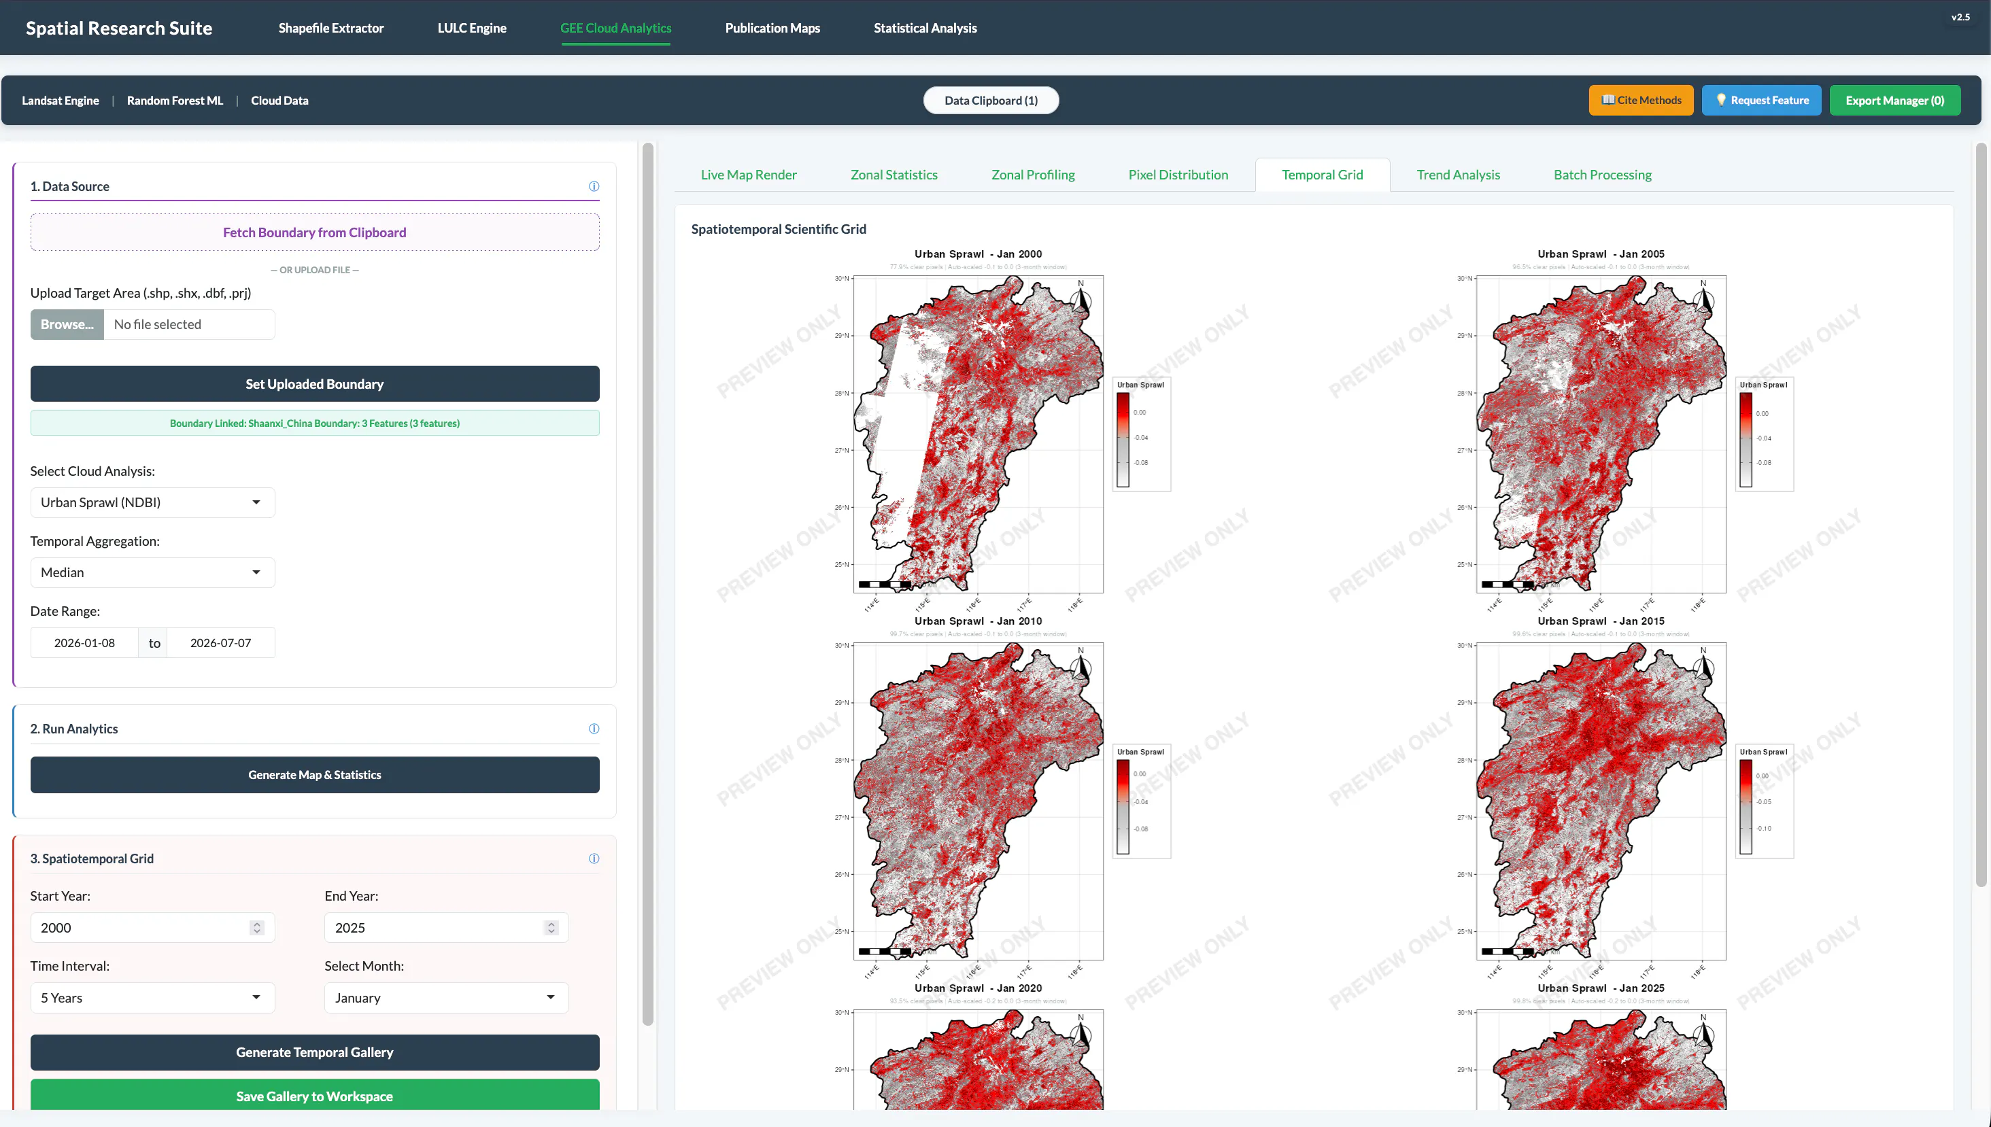The height and width of the screenshot is (1127, 1991).
Task: Click the Jan 2015 map north arrow
Action: pyautogui.click(x=1704, y=664)
